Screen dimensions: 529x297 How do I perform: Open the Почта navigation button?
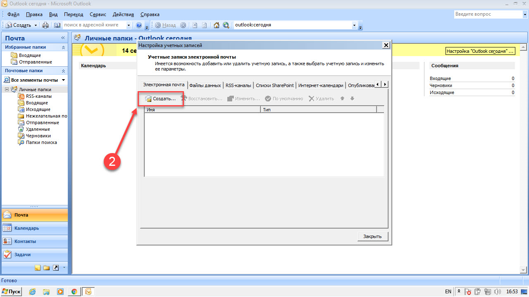34,215
